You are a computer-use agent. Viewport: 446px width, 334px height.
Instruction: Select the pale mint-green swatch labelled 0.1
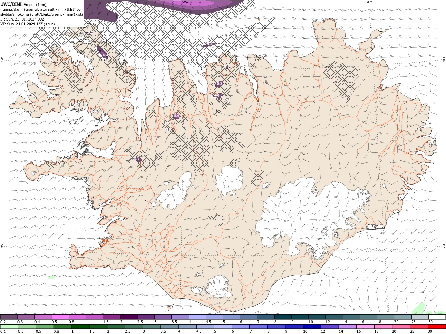(x=9, y=327)
